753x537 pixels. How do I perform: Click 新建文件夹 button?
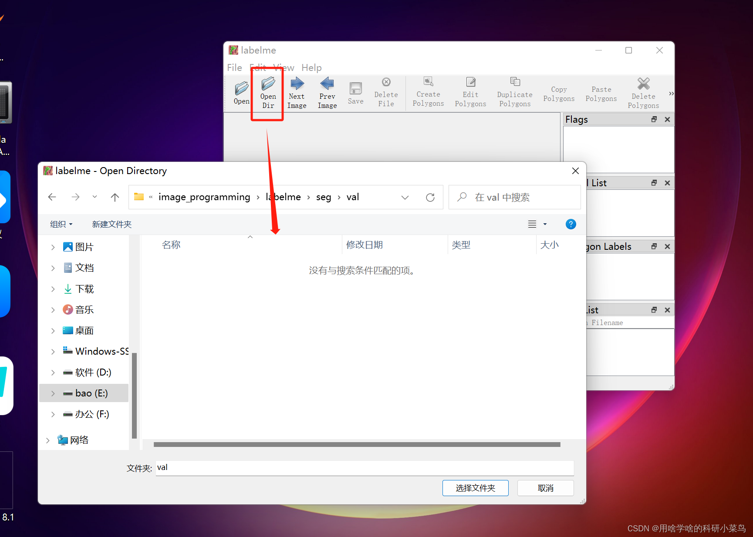tap(112, 224)
